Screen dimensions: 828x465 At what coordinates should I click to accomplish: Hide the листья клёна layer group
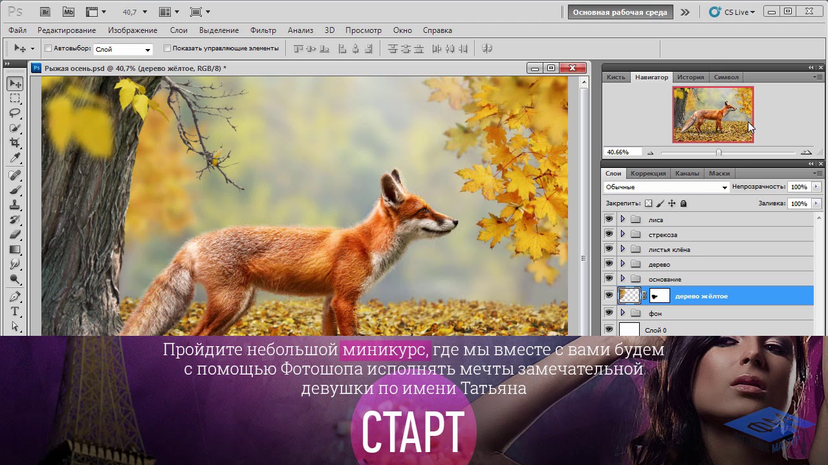(609, 249)
